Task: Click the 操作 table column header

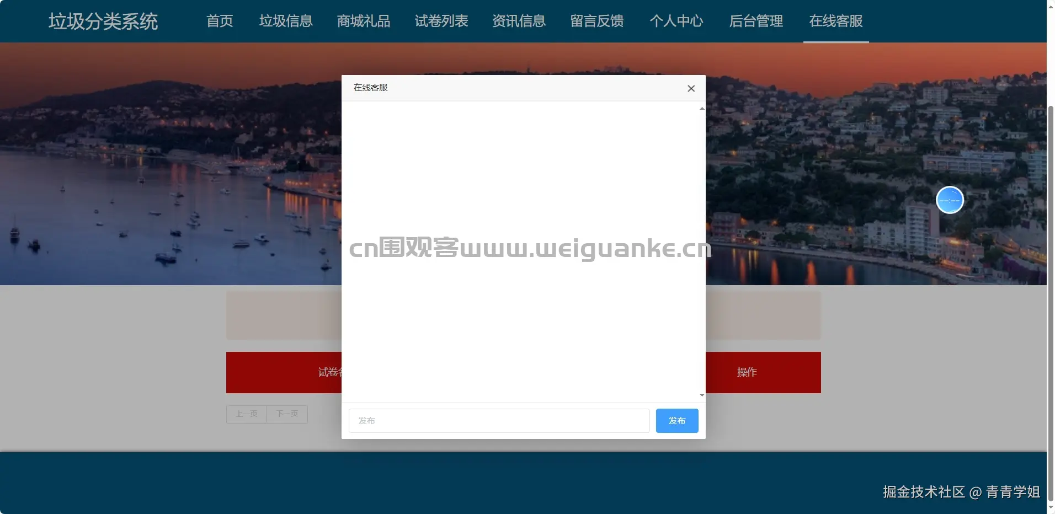Action: [x=747, y=372]
